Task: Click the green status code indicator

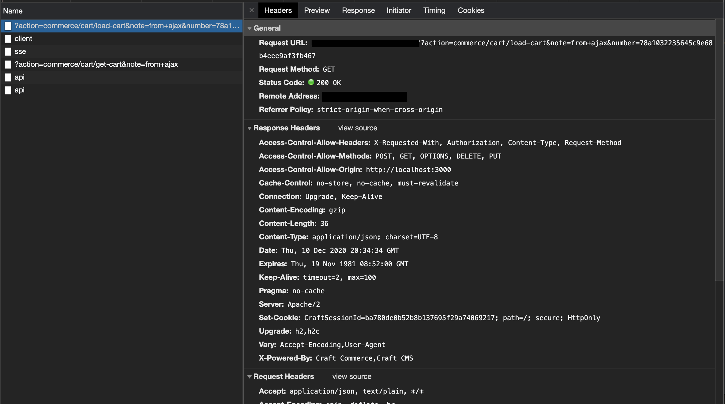Action: click(x=311, y=82)
